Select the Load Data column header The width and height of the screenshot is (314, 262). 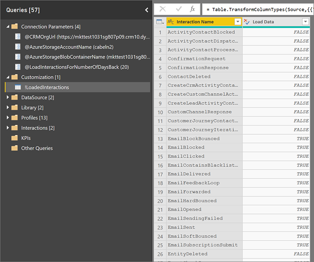pyautogui.click(x=276, y=22)
